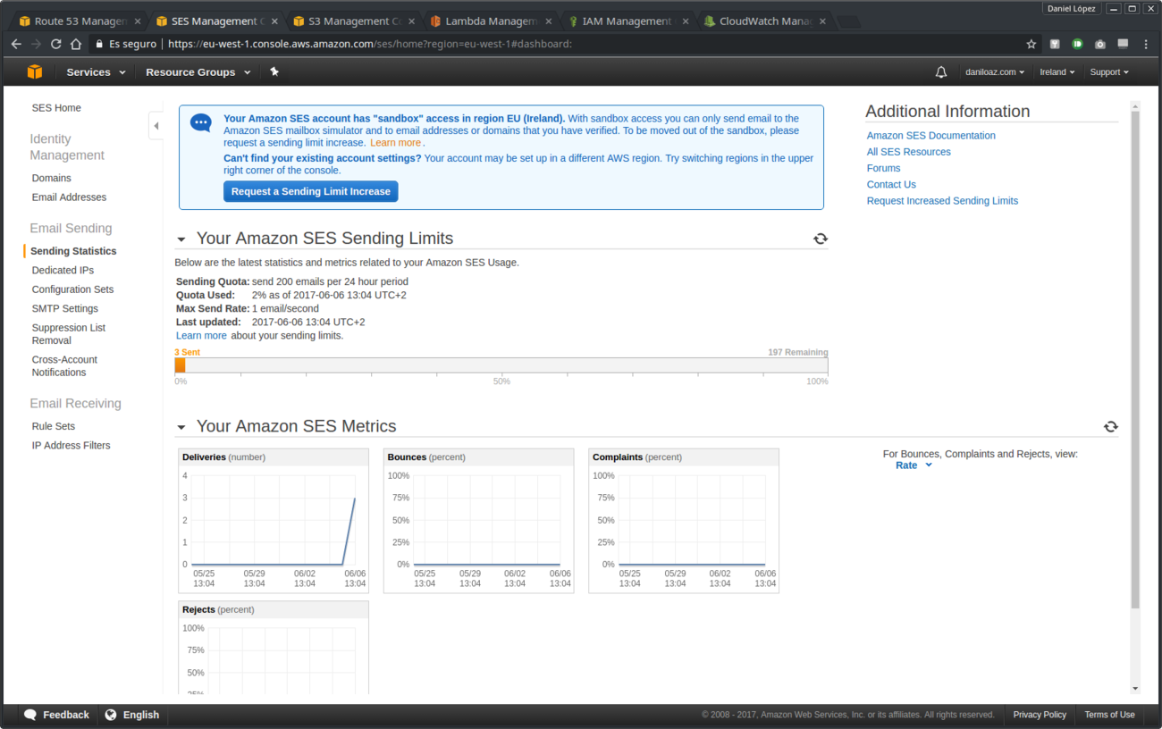Switch to the Lambda Management browser tab
Viewport: 1162px width, 729px height.
point(487,20)
